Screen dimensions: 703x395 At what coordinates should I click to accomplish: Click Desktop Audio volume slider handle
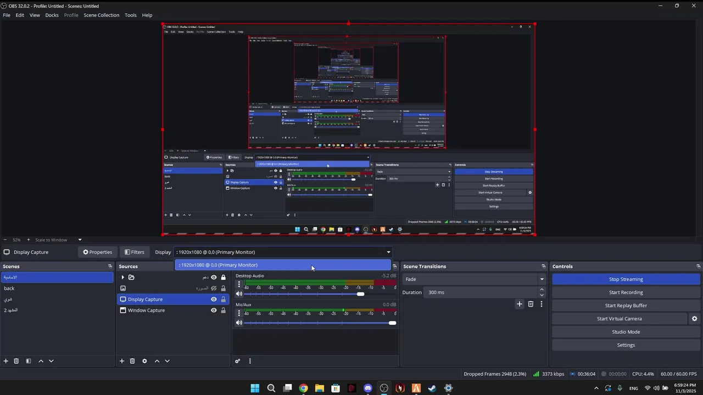pyautogui.click(x=360, y=294)
